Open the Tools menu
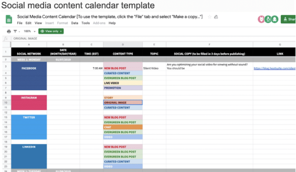 click(85, 23)
